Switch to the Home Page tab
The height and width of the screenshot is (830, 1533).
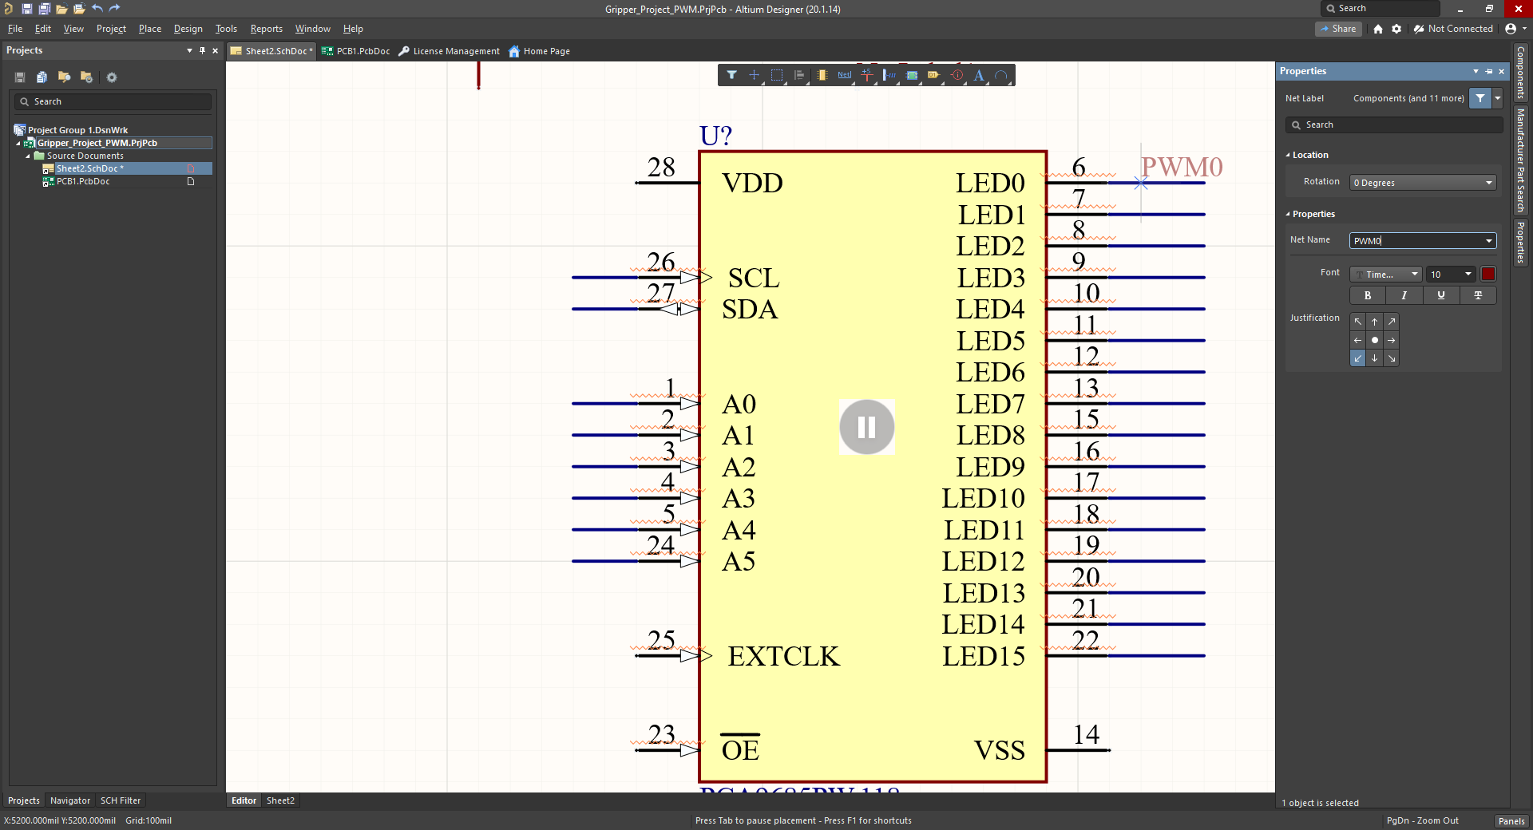click(x=540, y=51)
